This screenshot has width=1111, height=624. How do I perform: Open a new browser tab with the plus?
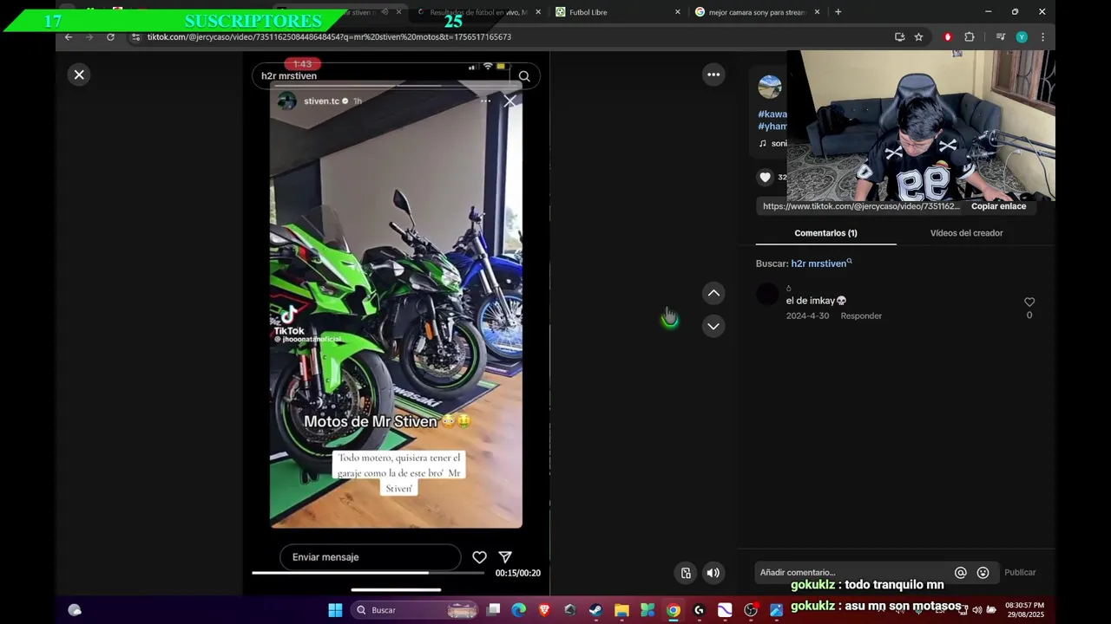(838, 12)
